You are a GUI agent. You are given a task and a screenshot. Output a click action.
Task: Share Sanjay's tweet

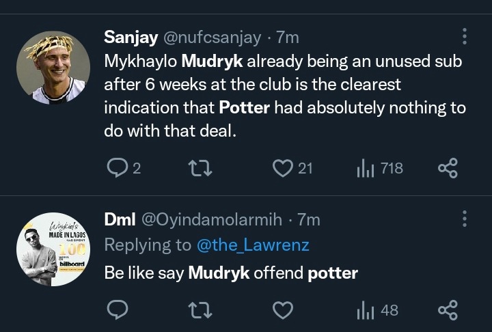click(447, 168)
